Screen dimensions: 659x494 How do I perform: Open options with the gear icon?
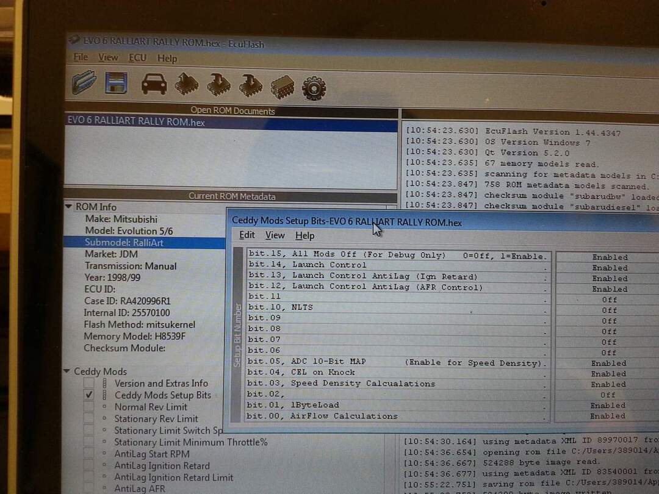(314, 88)
